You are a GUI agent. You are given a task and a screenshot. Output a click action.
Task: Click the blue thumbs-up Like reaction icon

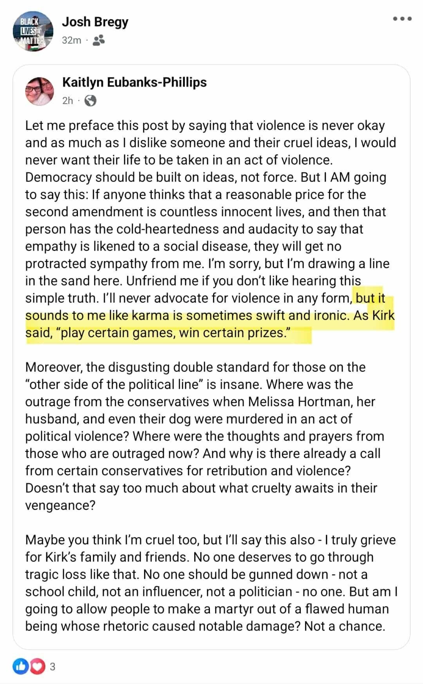(20, 666)
